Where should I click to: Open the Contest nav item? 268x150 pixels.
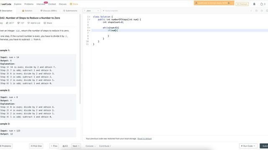point(52,4)
